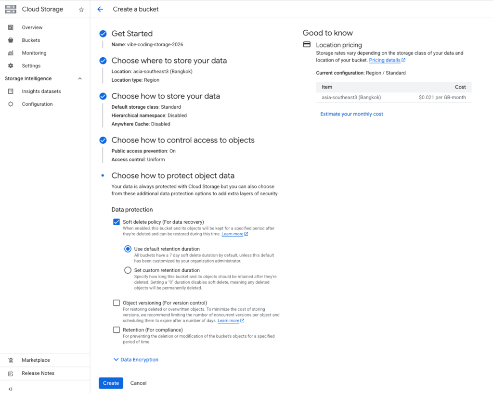Click the Marketplace cart icon
The width and height of the screenshot is (493, 393).
click(11, 360)
